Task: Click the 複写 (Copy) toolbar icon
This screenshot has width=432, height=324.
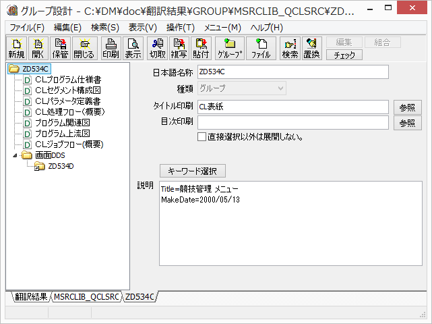Action: tap(179, 49)
